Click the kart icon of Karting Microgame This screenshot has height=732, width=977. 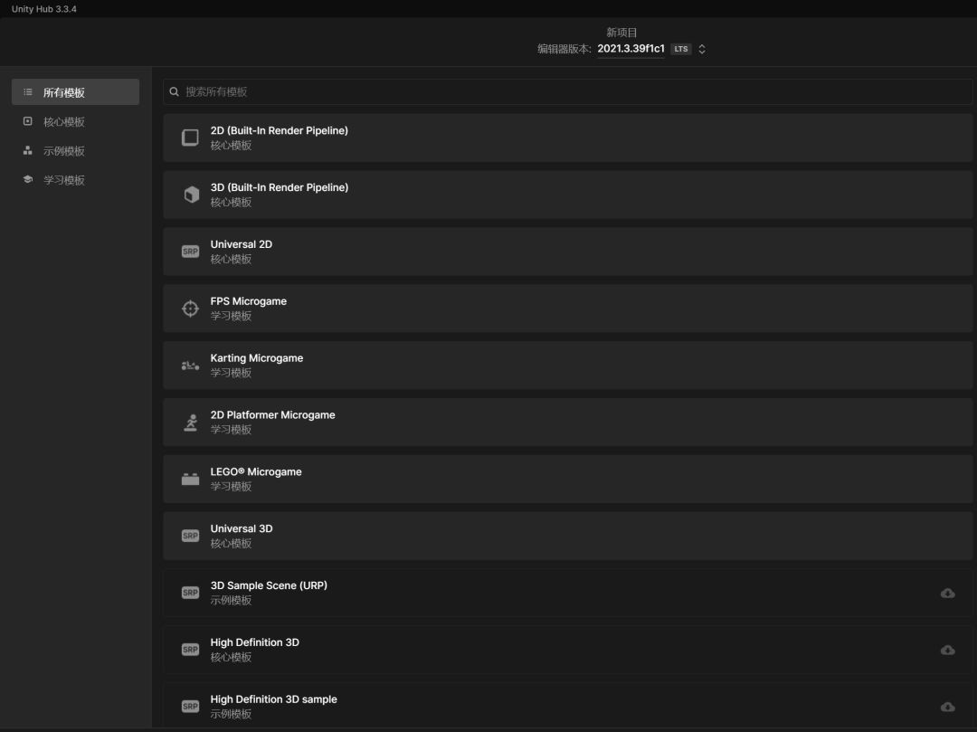click(190, 366)
